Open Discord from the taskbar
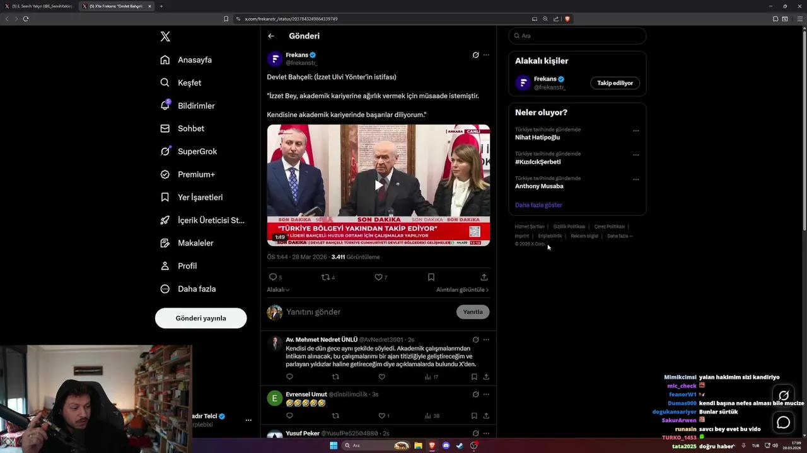 tap(446, 445)
